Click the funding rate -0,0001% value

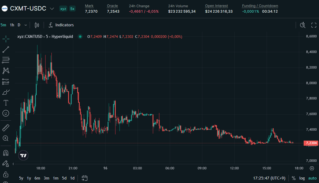click(x=250, y=11)
